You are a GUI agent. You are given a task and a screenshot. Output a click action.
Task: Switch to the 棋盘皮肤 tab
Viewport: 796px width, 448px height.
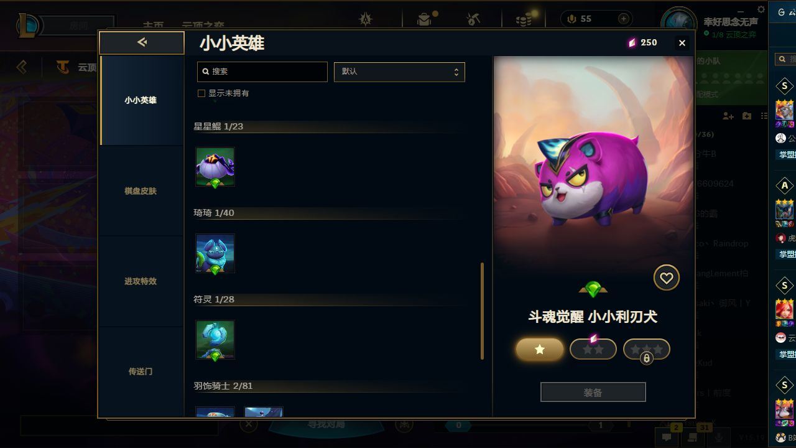point(141,191)
